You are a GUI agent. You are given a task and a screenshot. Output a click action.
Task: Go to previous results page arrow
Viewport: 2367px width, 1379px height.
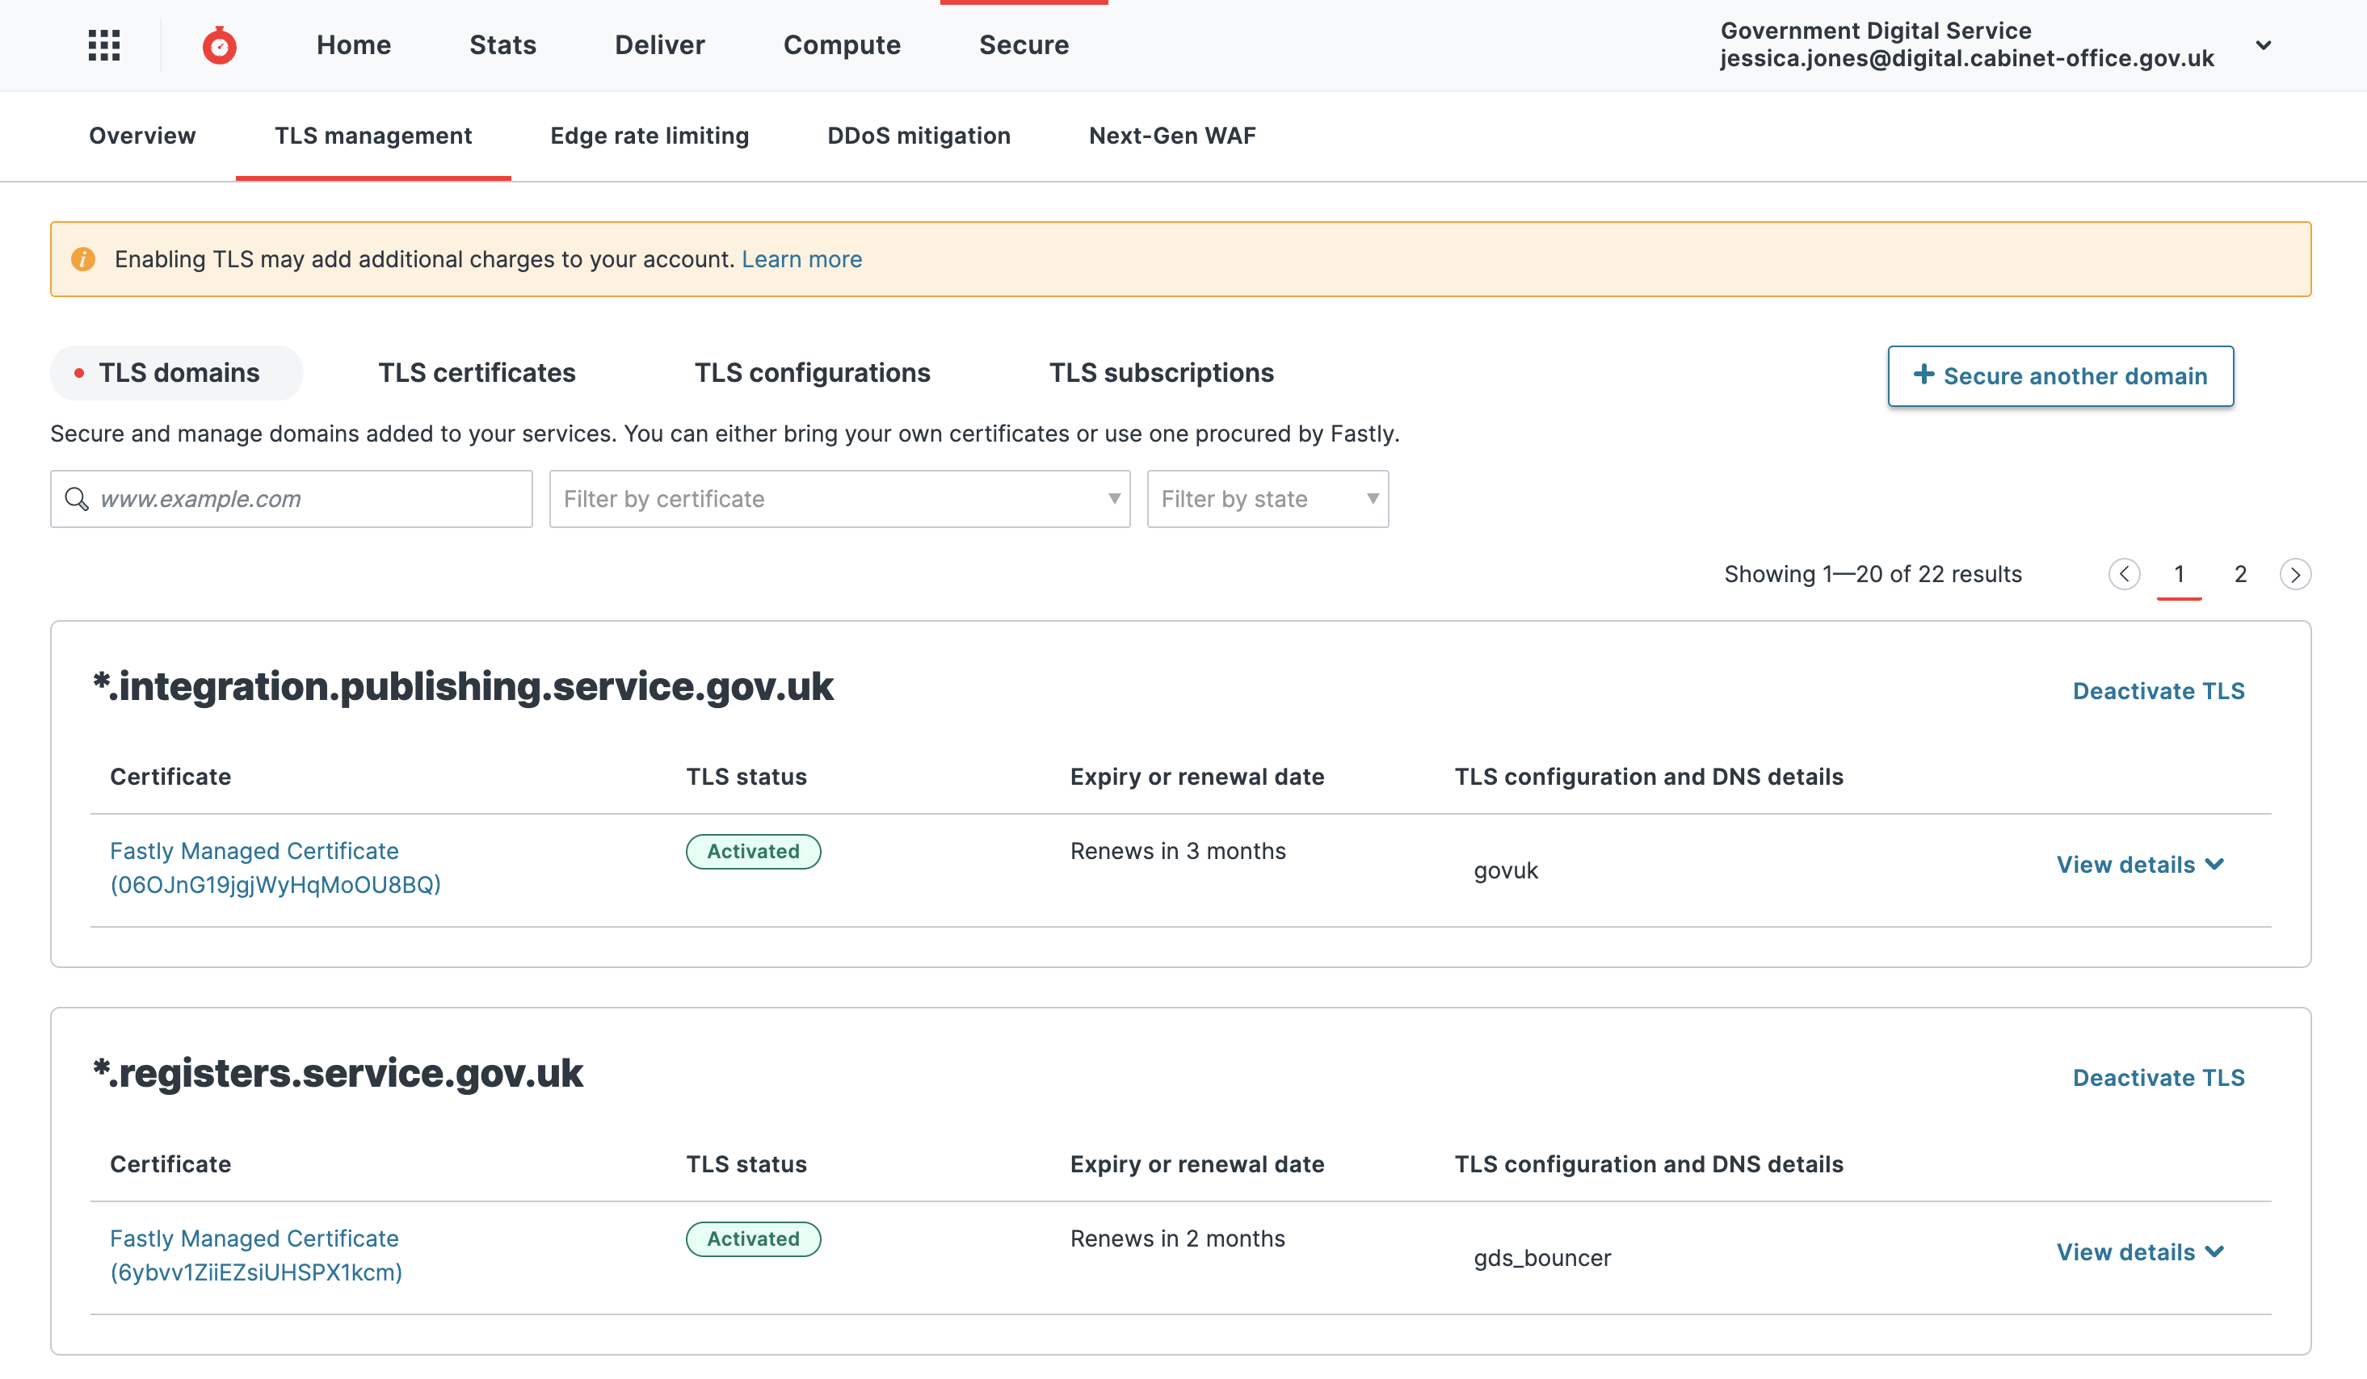(x=2124, y=573)
